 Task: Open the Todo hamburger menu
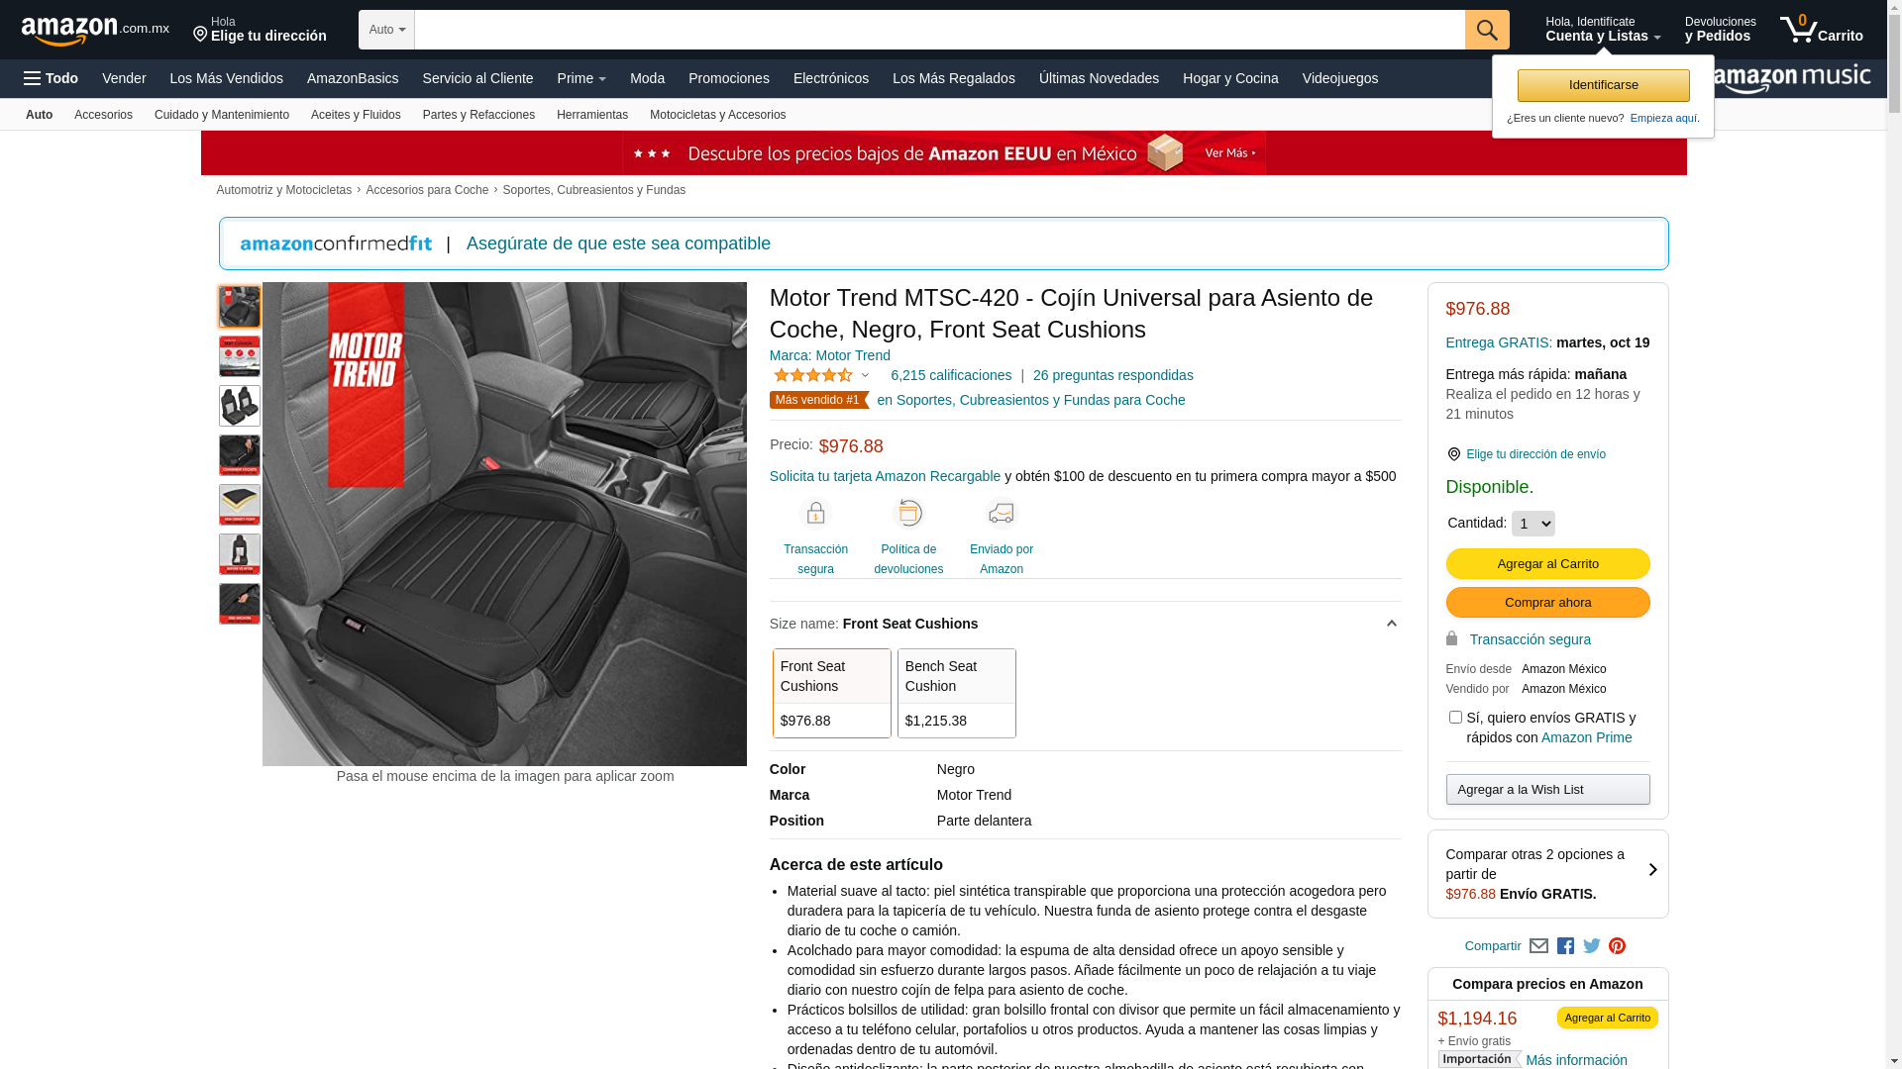click(51, 78)
